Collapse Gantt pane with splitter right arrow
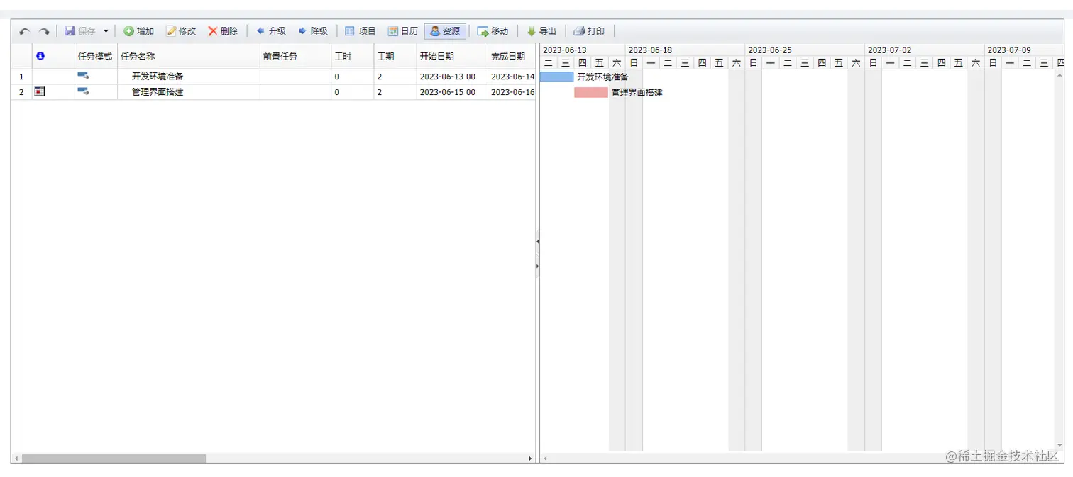Screen dimensions: 1073x477 tap(537, 266)
